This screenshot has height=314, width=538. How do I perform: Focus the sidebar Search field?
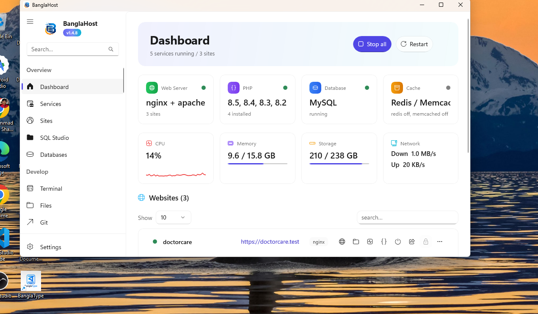72,49
